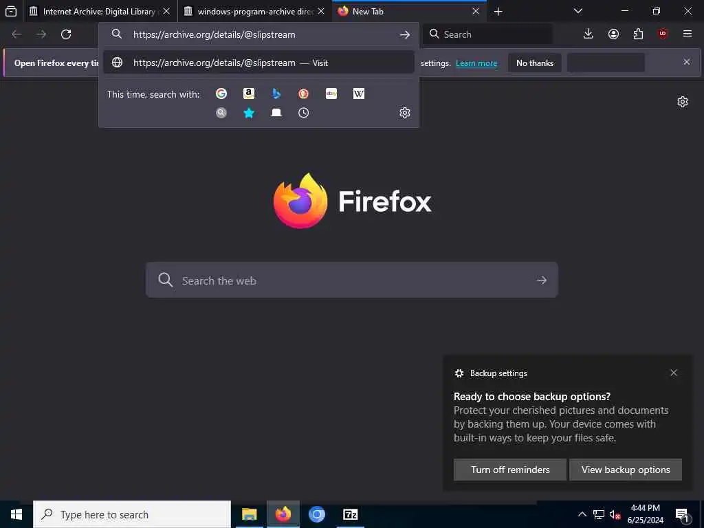Search open Tabs using the tab icon
Screen dimensions: 704x528
click(276, 113)
